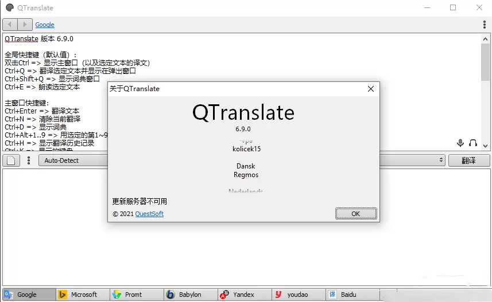The image size is (492, 302).
Task: Switch to the Babylon translation service tab
Action: pyautogui.click(x=191, y=295)
